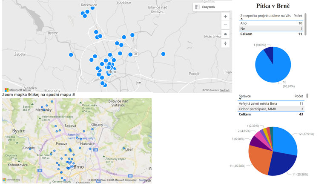The image size is (333, 186).
Task: Toggle map pitch tilt control
Action: (225, 34)
